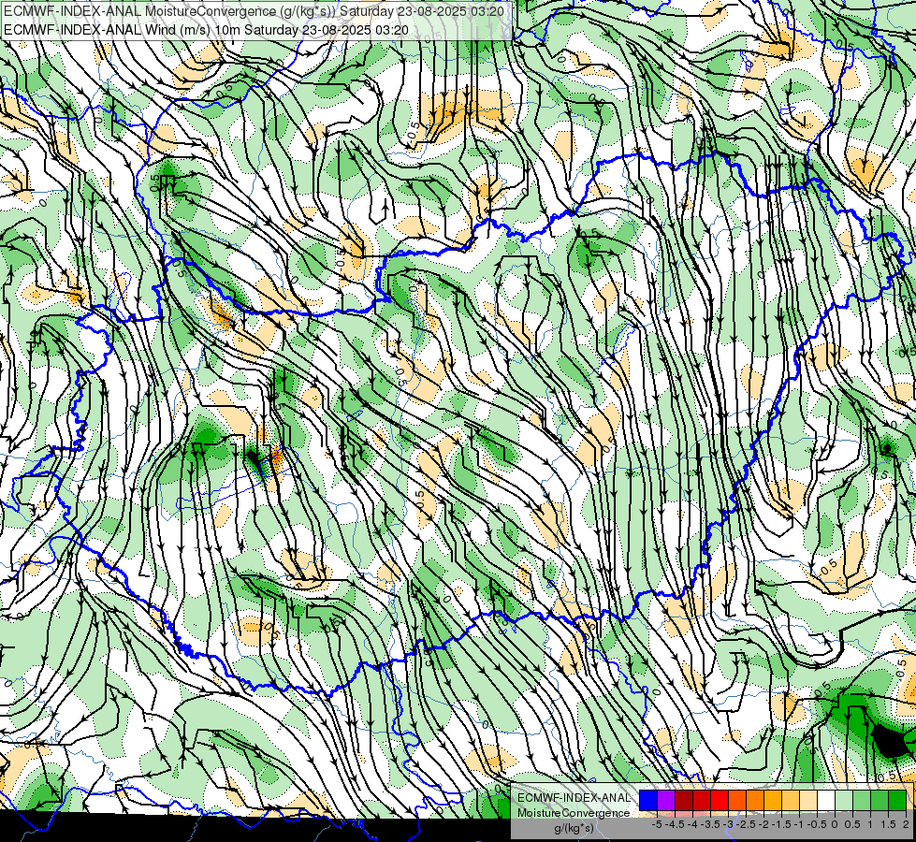Click the '-0.5' value on the legend scale
The height and width of the screenshot is (842, 916).
point(817,824)
